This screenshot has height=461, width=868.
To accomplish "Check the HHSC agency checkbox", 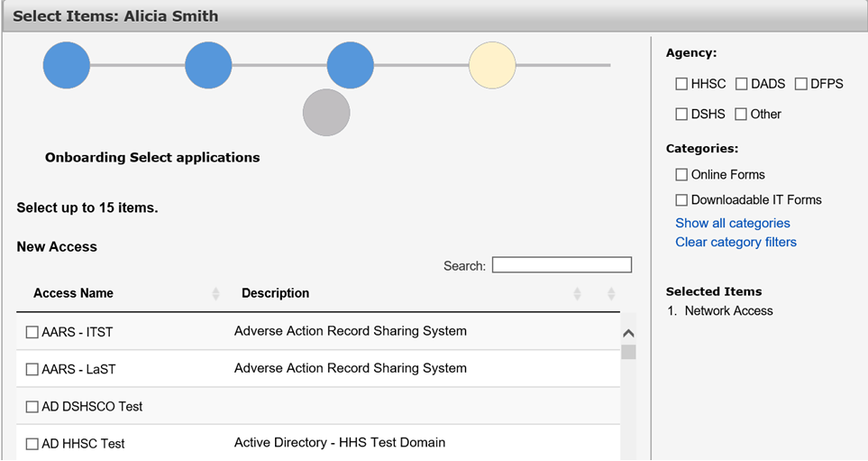I will click(x=681, y=84).
